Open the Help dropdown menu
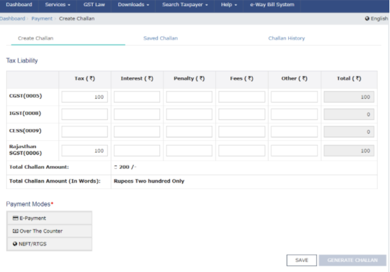The image size is (390, 272). coord(229,5)
